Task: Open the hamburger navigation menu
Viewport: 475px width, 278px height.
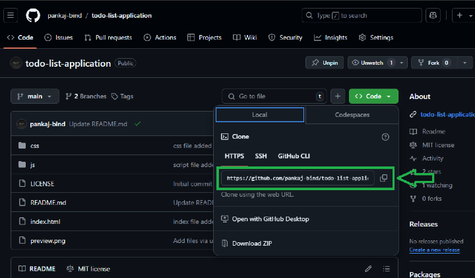Action: 12,15
